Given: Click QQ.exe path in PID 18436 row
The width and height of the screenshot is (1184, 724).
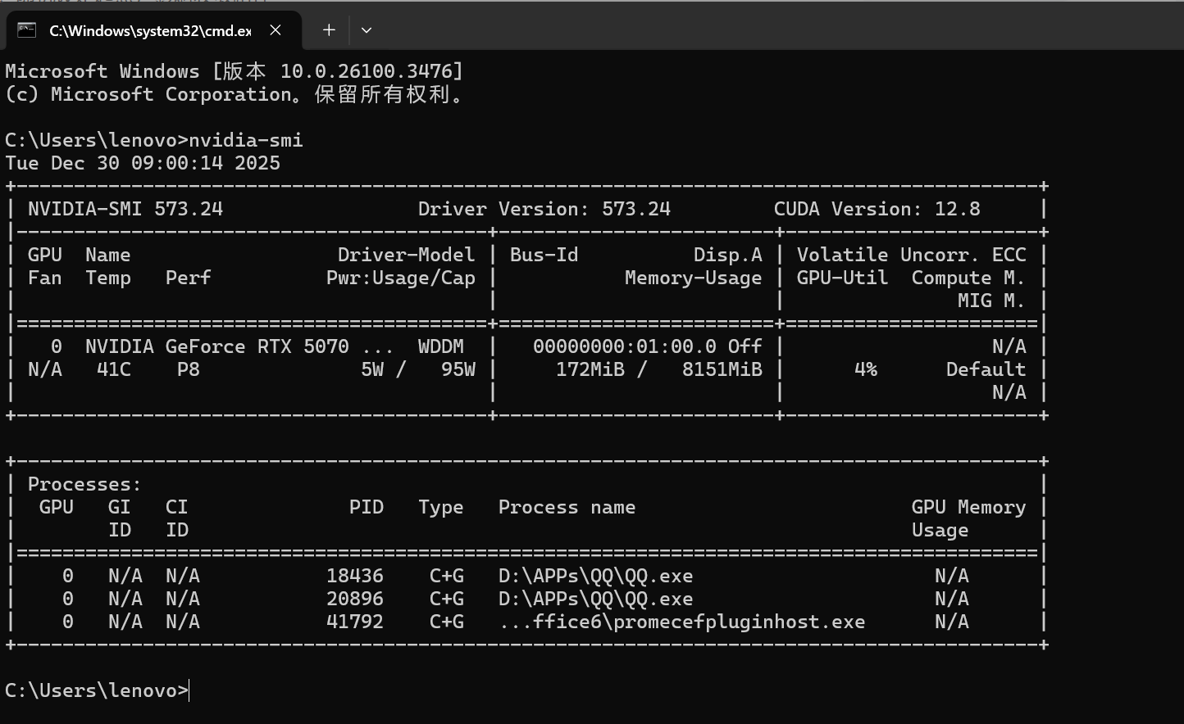Looking at the screenshot, I should [x=596, y=576].
